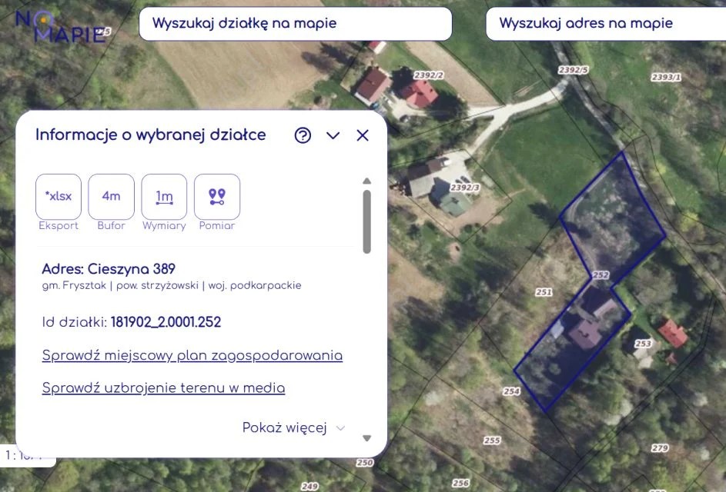
Task: Open Sprawdź uzbrojenie terenu w media link
Action: click(163, 387)
